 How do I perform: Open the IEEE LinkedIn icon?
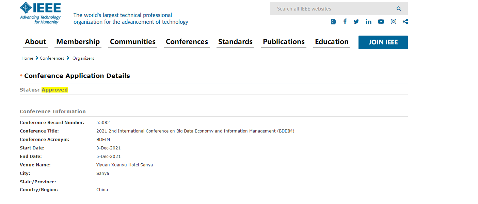tap(369, 22)
